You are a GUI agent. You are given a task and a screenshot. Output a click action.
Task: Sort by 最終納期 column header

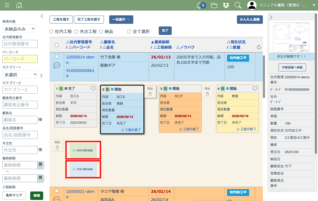coord(160,42)
